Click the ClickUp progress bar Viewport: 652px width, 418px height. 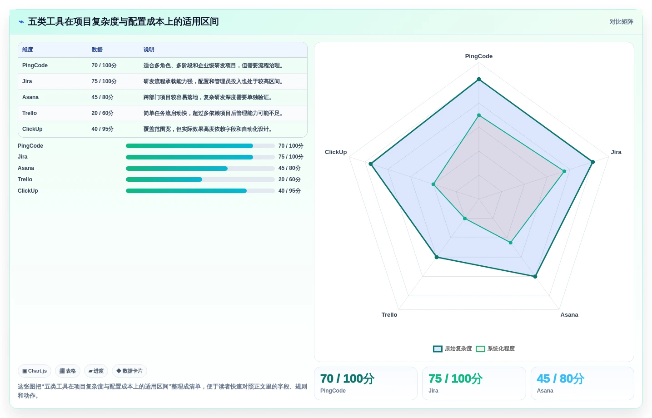pyautogui.click(x=200, y=191)
